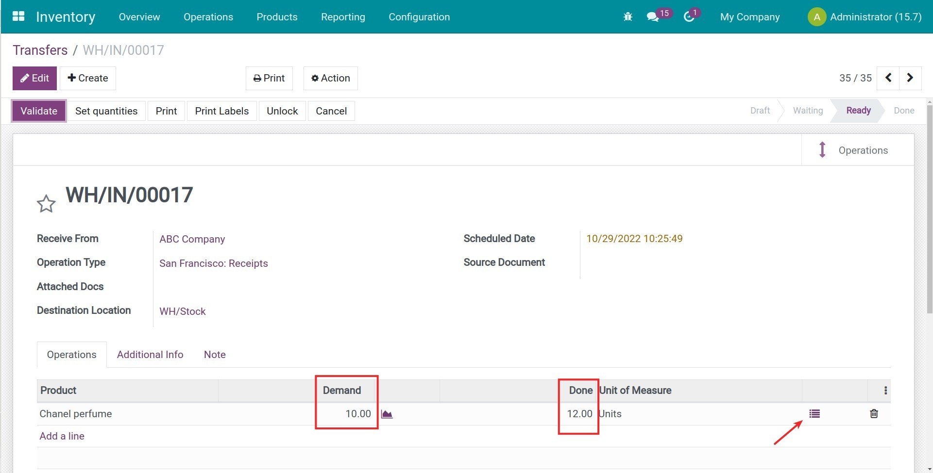Open the apps grid home menu
Screen dimensions: 933x473
pos(18,16)
